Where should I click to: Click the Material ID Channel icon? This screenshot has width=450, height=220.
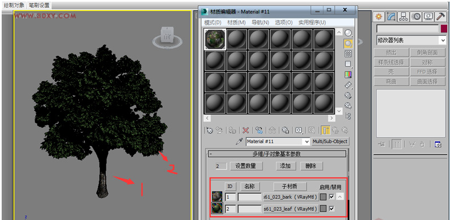[299, 130]
